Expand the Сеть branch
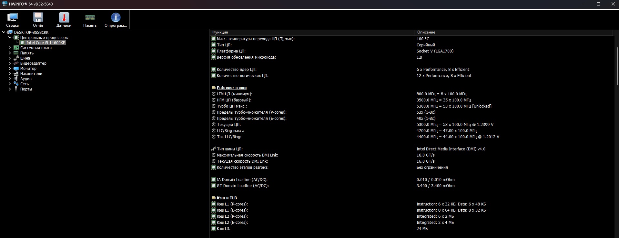The height and width of the screenshot is (238, 619). [x=10, y=84]
